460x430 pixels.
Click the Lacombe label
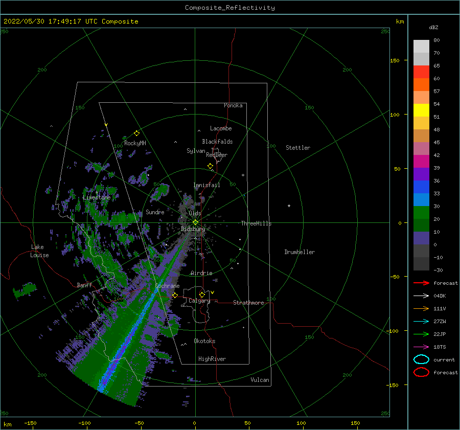[221, 128]
